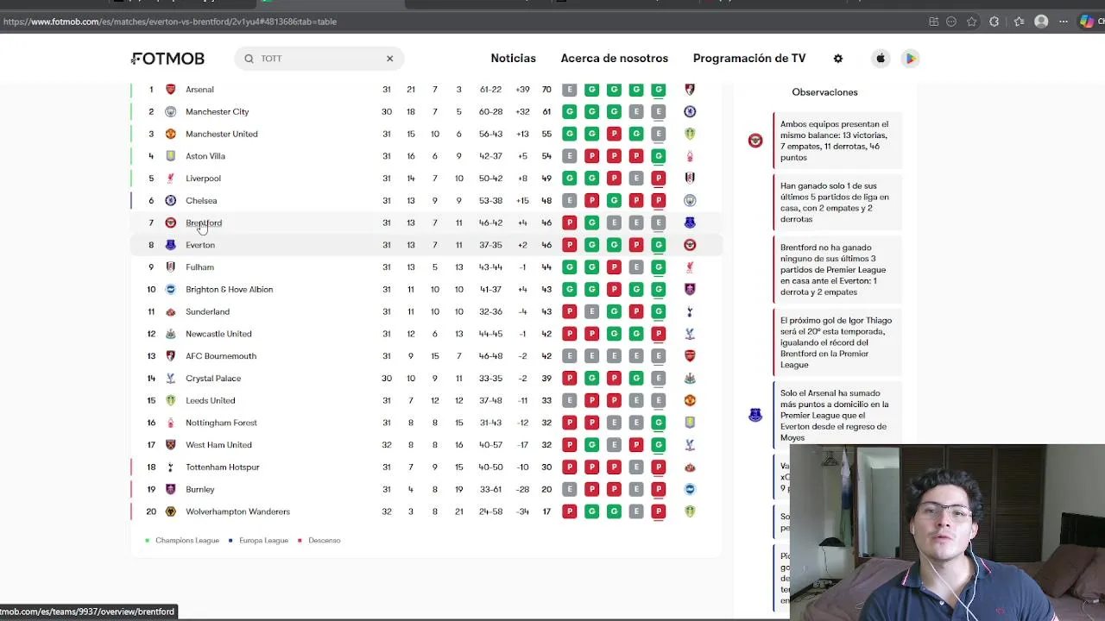Screen dimensions: 1105x621
Task: Click the Google Play store icon
Action: (x=910, y=59)
